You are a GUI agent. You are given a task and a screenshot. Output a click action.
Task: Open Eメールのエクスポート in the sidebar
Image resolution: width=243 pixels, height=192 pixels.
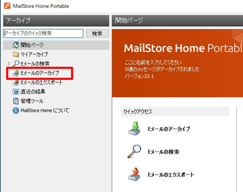click(41, 83)
